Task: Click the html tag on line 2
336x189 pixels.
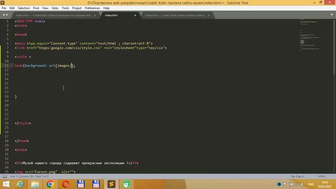Action: (21, 26)
